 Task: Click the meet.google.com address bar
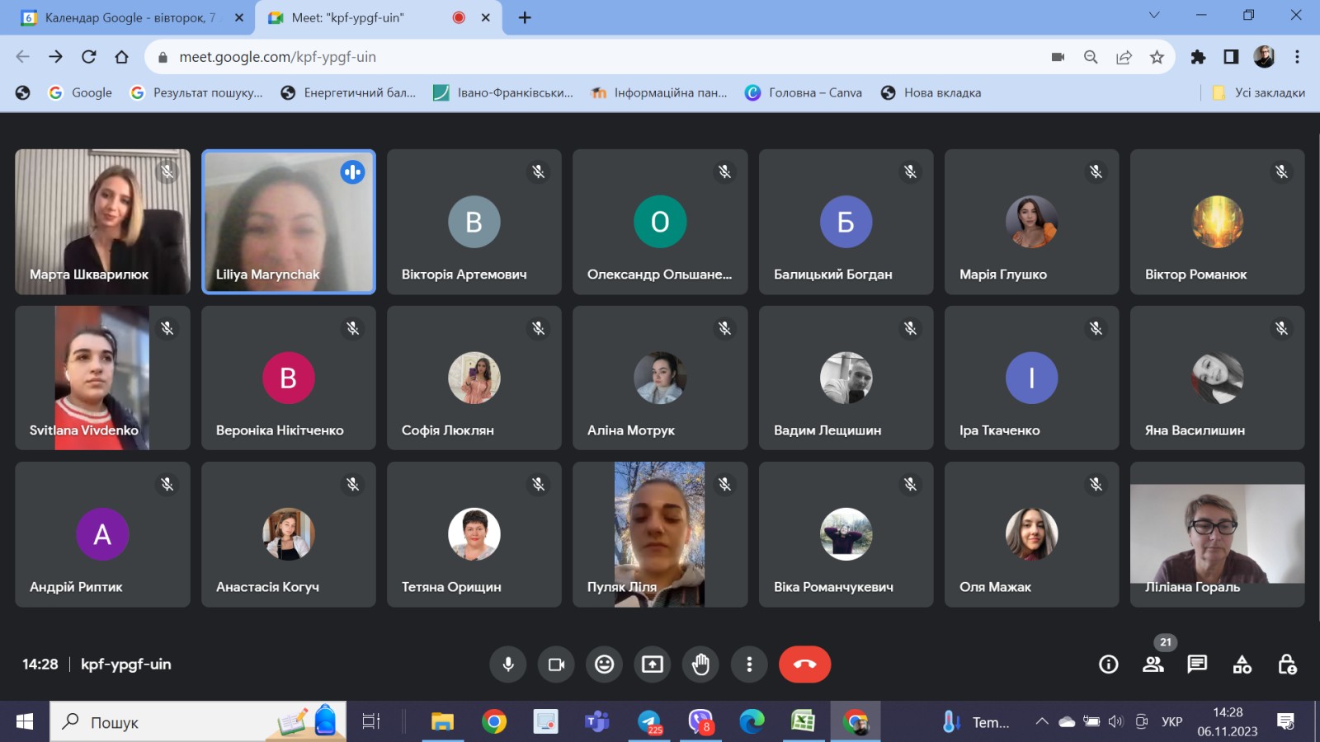pyautogui.click(x=577, y=57)
